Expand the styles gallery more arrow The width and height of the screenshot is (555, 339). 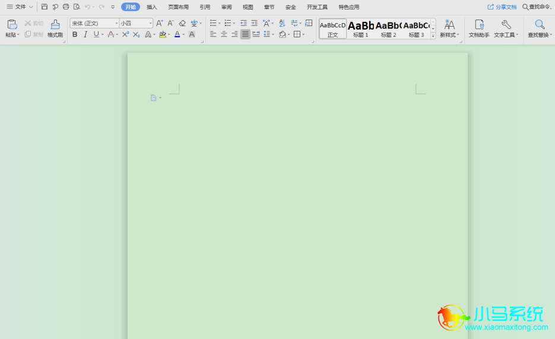433,36
